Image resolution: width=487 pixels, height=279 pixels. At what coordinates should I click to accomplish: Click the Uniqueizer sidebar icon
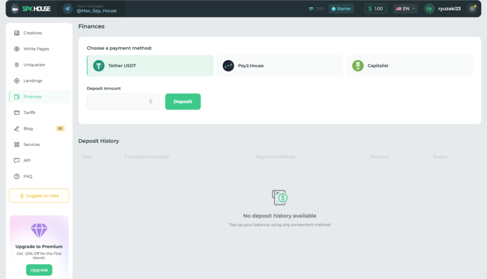click(17, 65)
